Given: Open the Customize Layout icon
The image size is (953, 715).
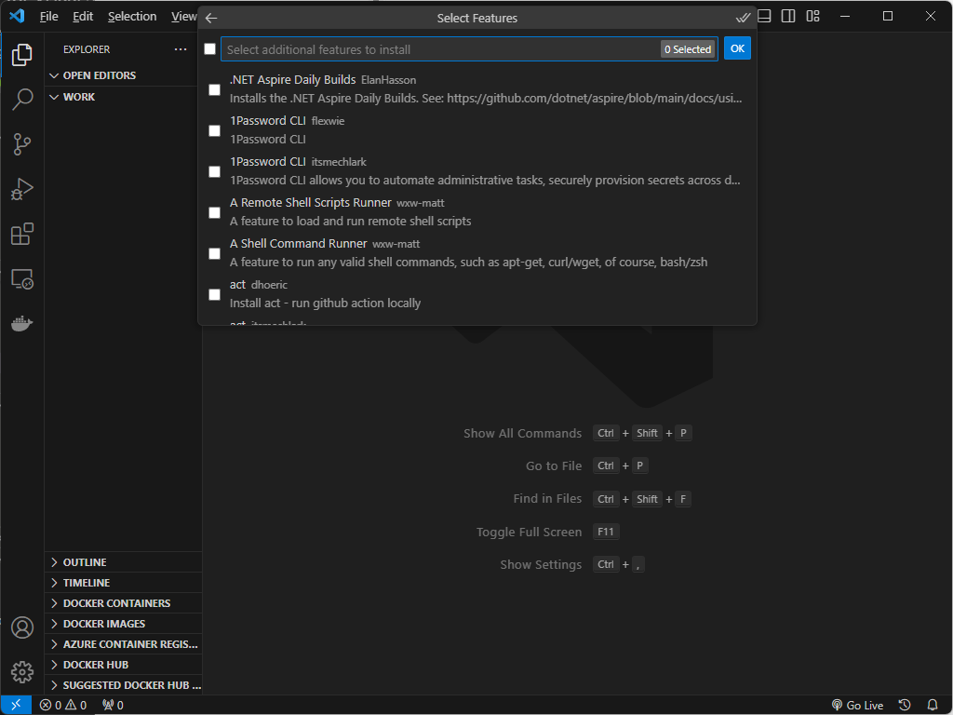Looking at the screenshot, I should [812, 17].
